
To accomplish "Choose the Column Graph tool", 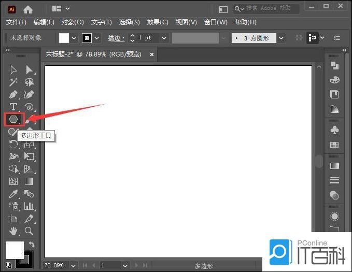I will 29,206.
